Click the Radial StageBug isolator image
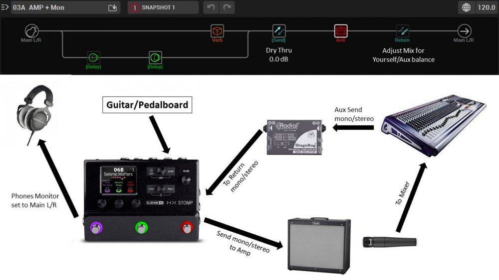Image resolution: width=499 pixels, height=280 pixels. pyautogui.click(x=294, y=137)
